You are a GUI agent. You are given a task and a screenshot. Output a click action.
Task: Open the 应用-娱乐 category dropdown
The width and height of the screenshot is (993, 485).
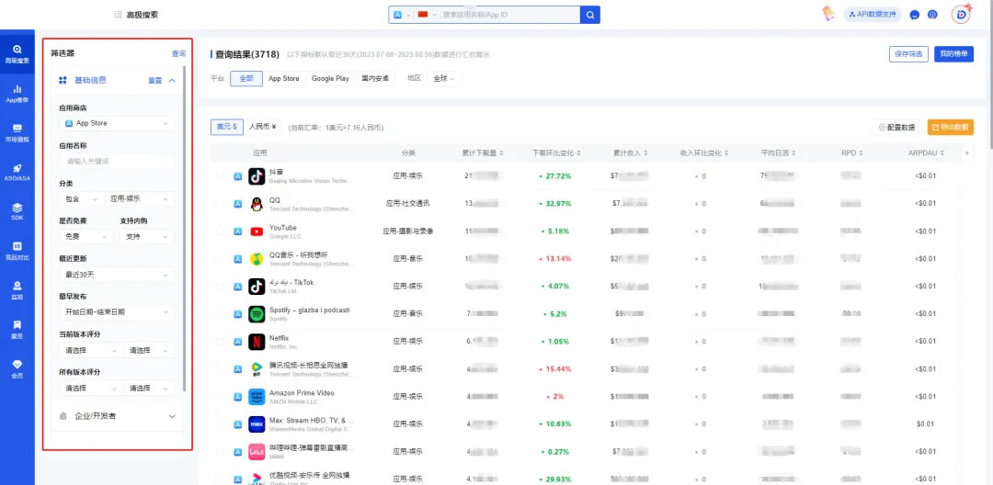point(140,199)
